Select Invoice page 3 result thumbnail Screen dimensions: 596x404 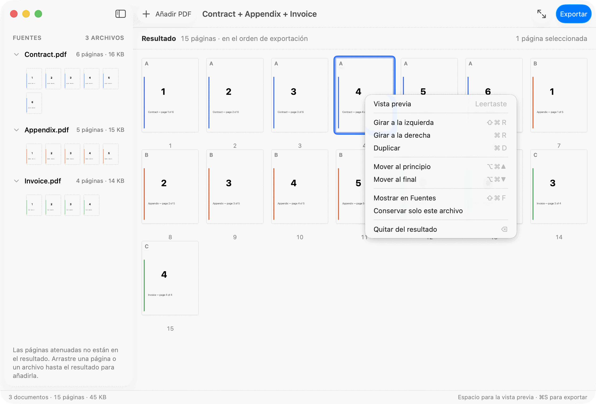point(559,187)
